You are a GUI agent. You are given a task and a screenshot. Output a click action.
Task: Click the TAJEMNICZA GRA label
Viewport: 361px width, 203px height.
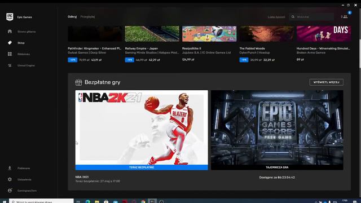click(277, 167)
